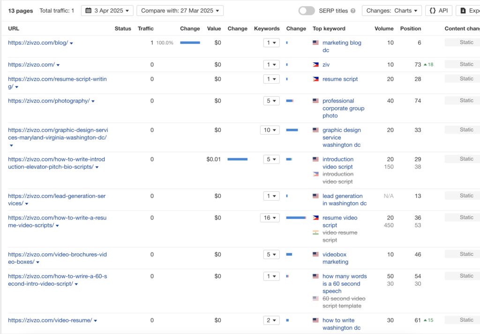This screenshot has width=480, height=334.
Task: Open the 3 Apr 2025 date picker
Action: tap(107, 11)
